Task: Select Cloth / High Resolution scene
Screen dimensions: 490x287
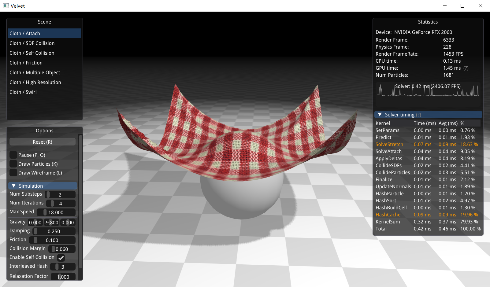Action: pyautogui.click(x=45, y=82)
